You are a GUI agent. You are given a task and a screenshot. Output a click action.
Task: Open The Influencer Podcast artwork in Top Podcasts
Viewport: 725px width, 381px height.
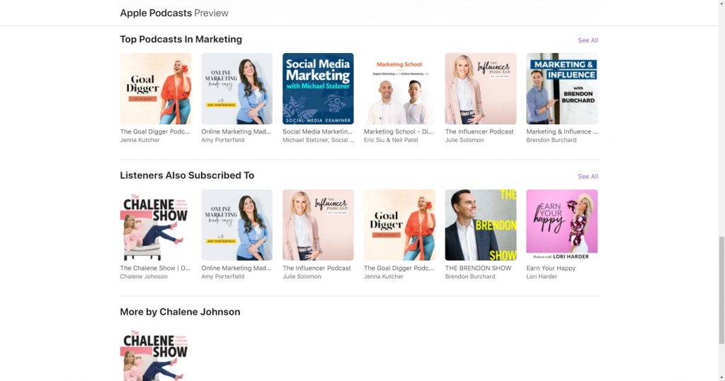click(x=481, y=88)
